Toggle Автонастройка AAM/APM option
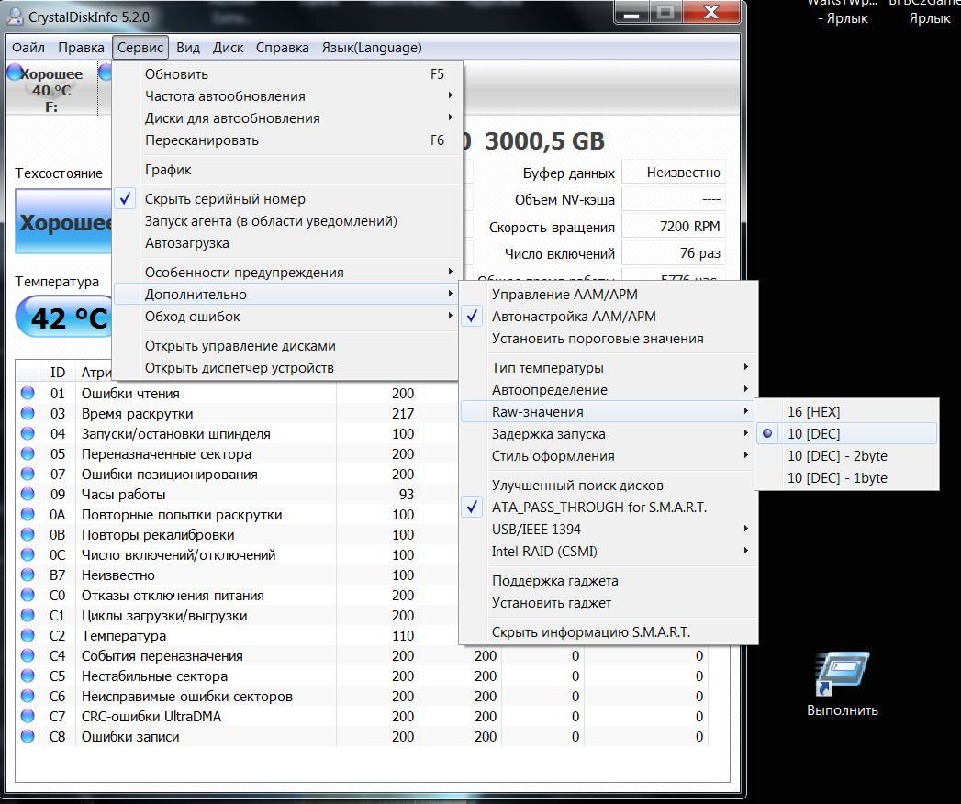The image size is (961, 804). tap(608, 317)
